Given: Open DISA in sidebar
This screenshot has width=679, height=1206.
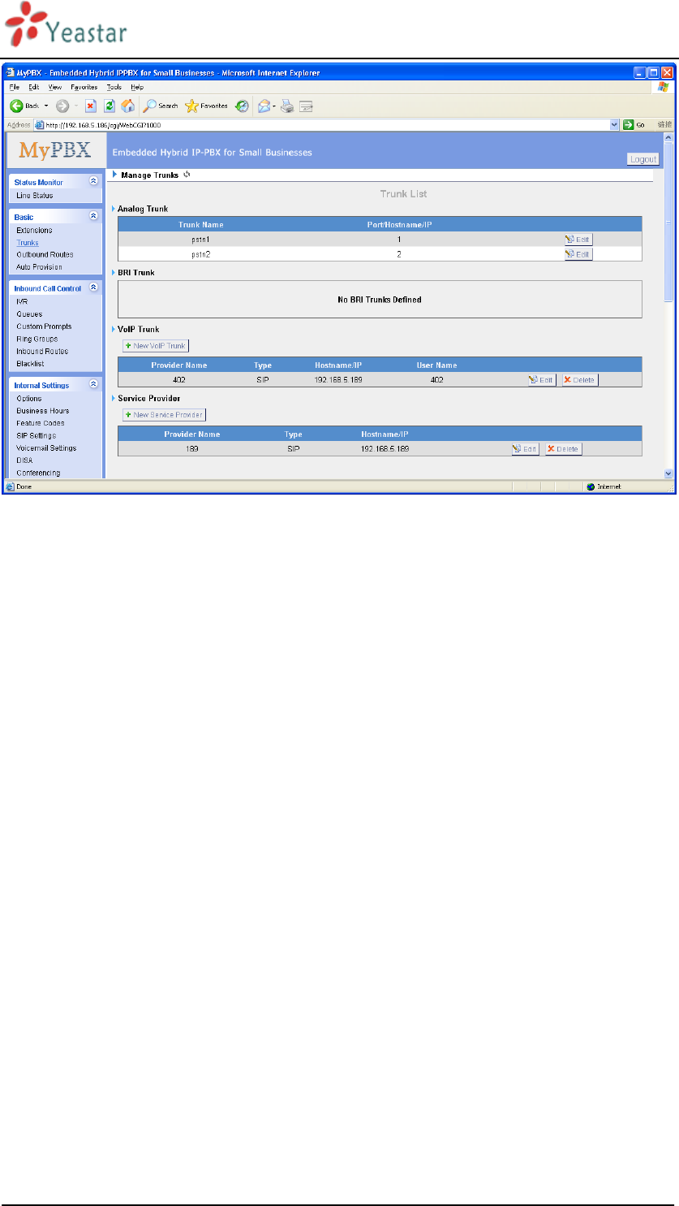Looking at the screenshot, I should point(24,460).
